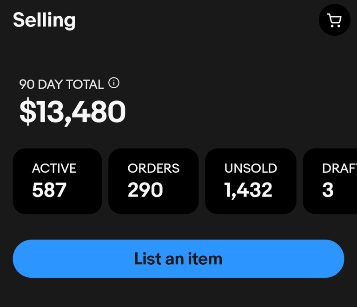Tap the 290 orders count
The image size is (357, 307).
click(145, 190)
